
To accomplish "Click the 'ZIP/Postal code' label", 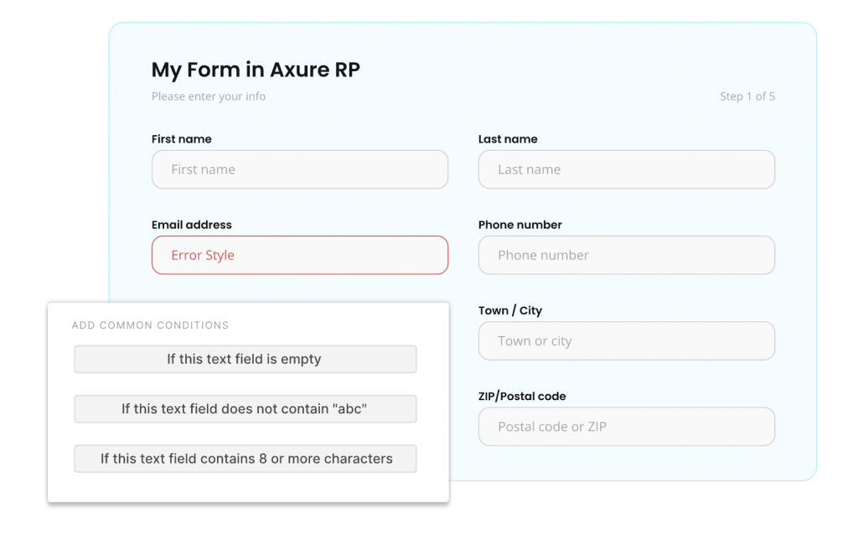I will (x=522, y=396).
